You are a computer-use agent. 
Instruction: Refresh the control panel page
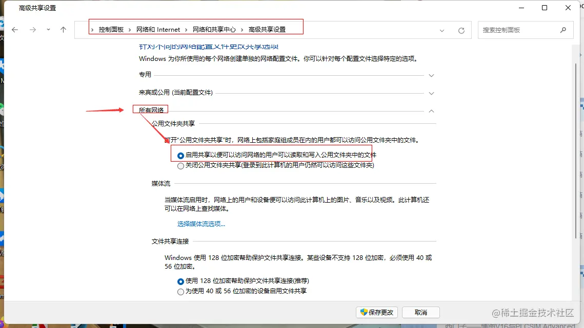(x=461, y=31)
